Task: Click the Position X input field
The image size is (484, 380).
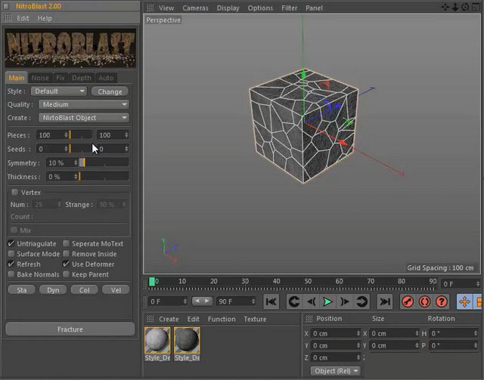Action: tap(335, 333)
